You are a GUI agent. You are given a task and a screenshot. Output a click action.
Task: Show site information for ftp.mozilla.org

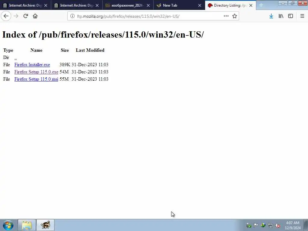[x=72, y=16]
